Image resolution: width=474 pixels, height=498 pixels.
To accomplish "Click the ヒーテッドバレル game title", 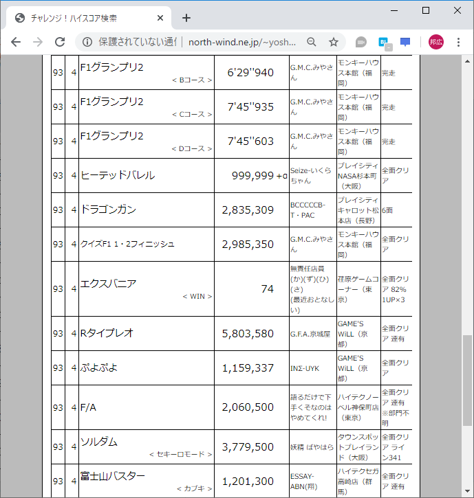I will (118, 175).
